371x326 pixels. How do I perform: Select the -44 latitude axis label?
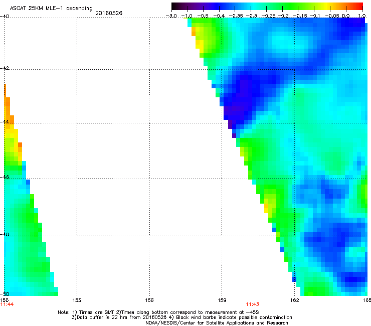pos(5,122)
